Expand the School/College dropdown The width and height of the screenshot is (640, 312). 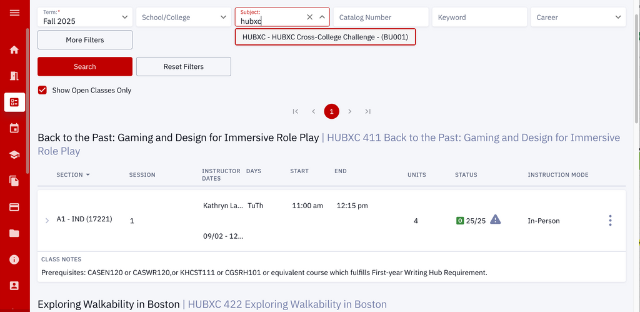[183, 18]
